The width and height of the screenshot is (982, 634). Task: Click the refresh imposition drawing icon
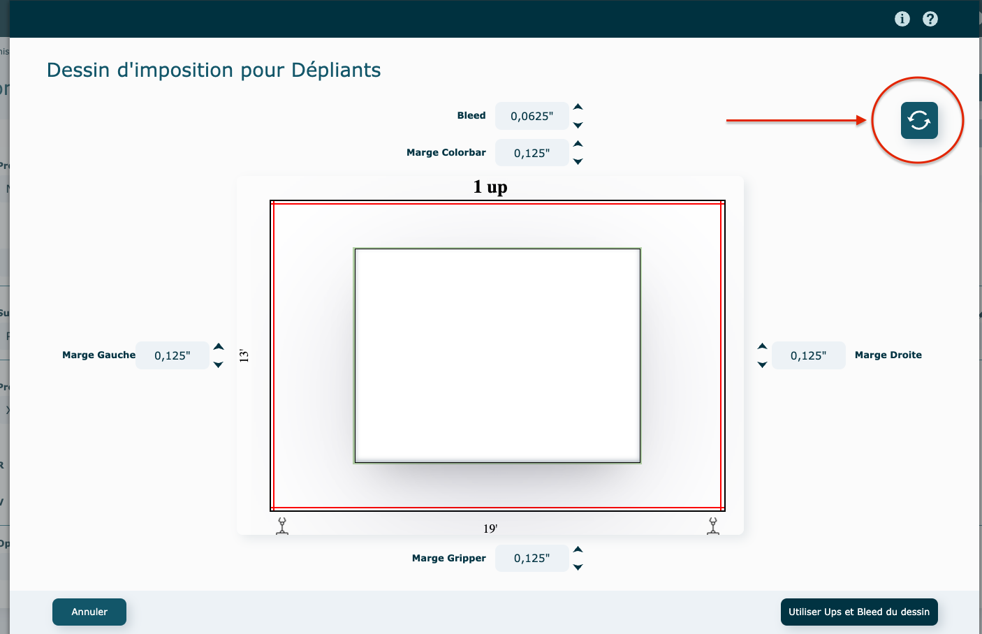[918, 121]
